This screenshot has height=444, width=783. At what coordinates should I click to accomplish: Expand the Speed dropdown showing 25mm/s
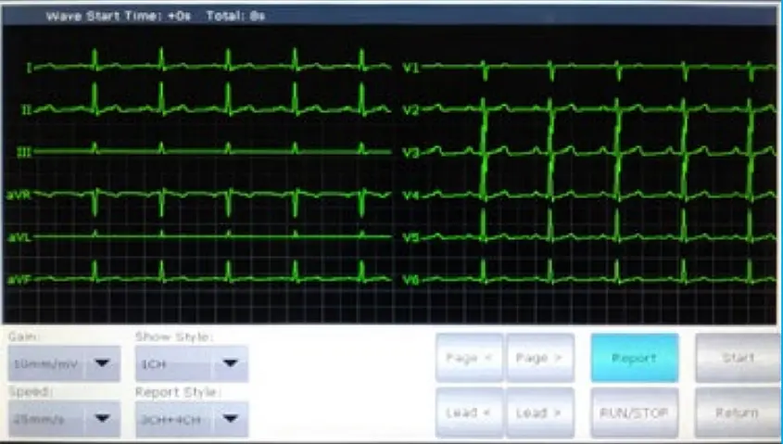coord(64,419)
